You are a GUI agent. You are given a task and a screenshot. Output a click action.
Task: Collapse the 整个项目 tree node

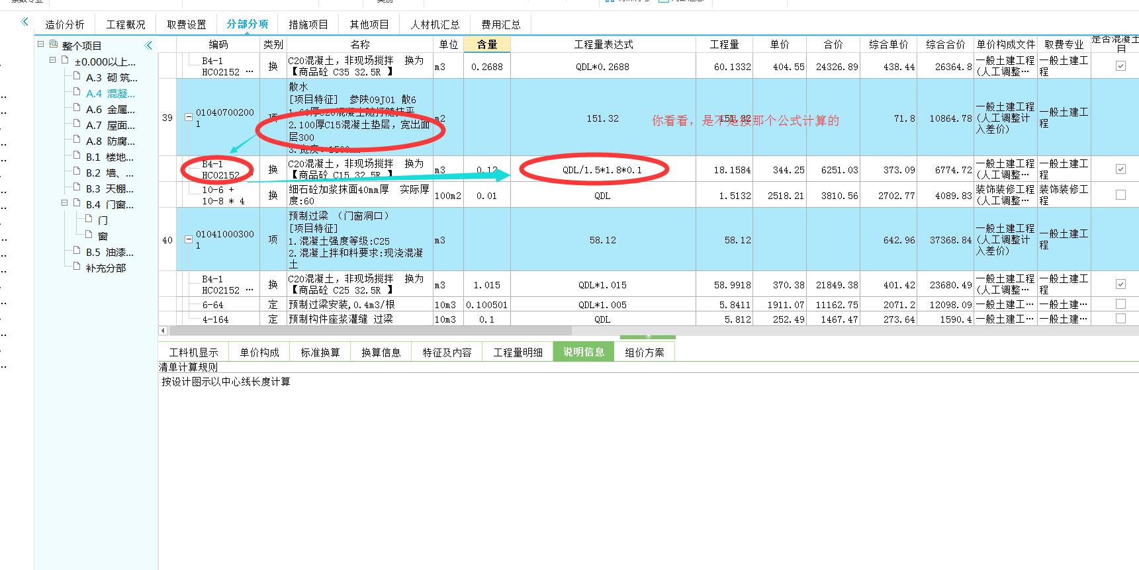click(41, 44)
